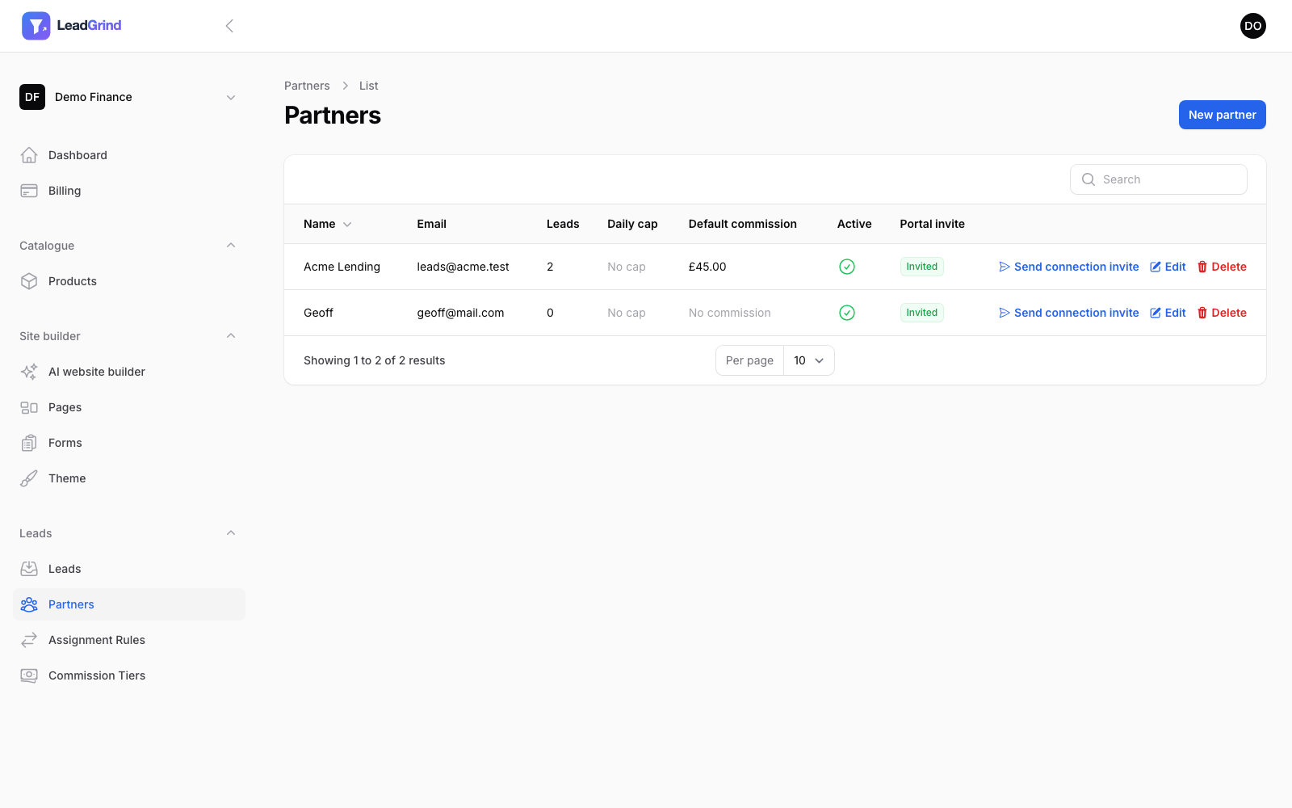Edit the Geoff partner
The image size is (1292, 808).
1168,313
